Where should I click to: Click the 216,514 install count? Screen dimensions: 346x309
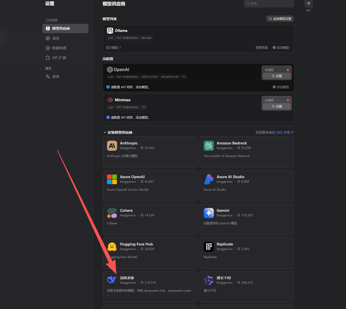click(150, 283)
